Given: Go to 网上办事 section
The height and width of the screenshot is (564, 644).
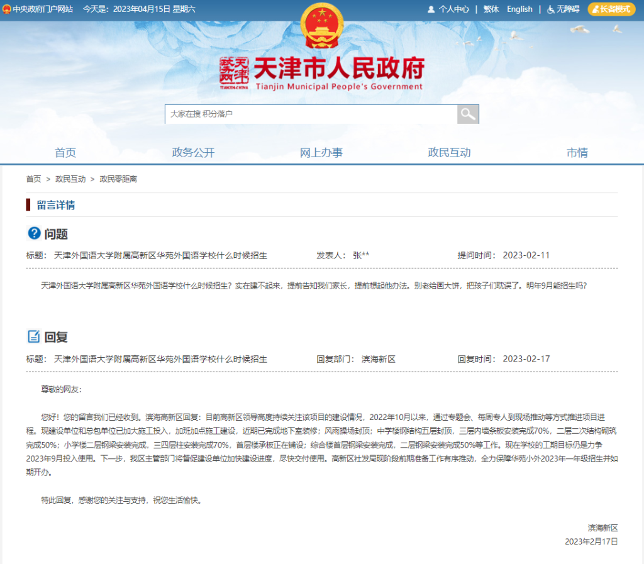Looking at the screenshot, I should [x=321, y=152].
